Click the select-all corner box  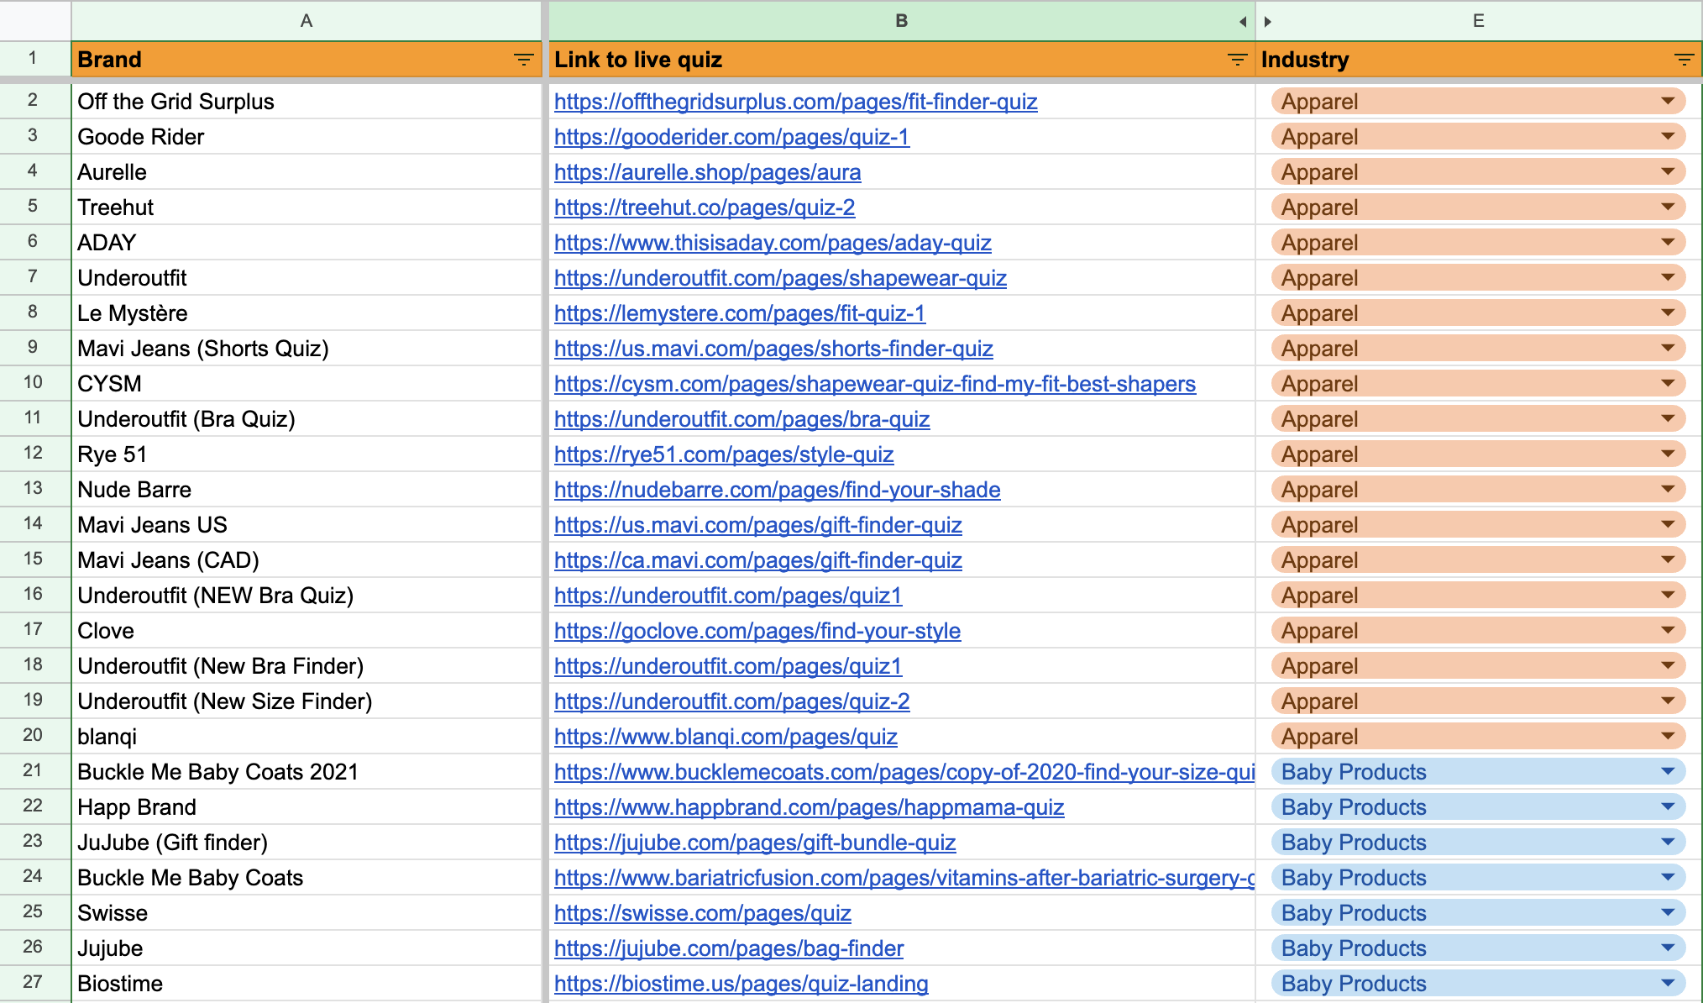(35, 21)
